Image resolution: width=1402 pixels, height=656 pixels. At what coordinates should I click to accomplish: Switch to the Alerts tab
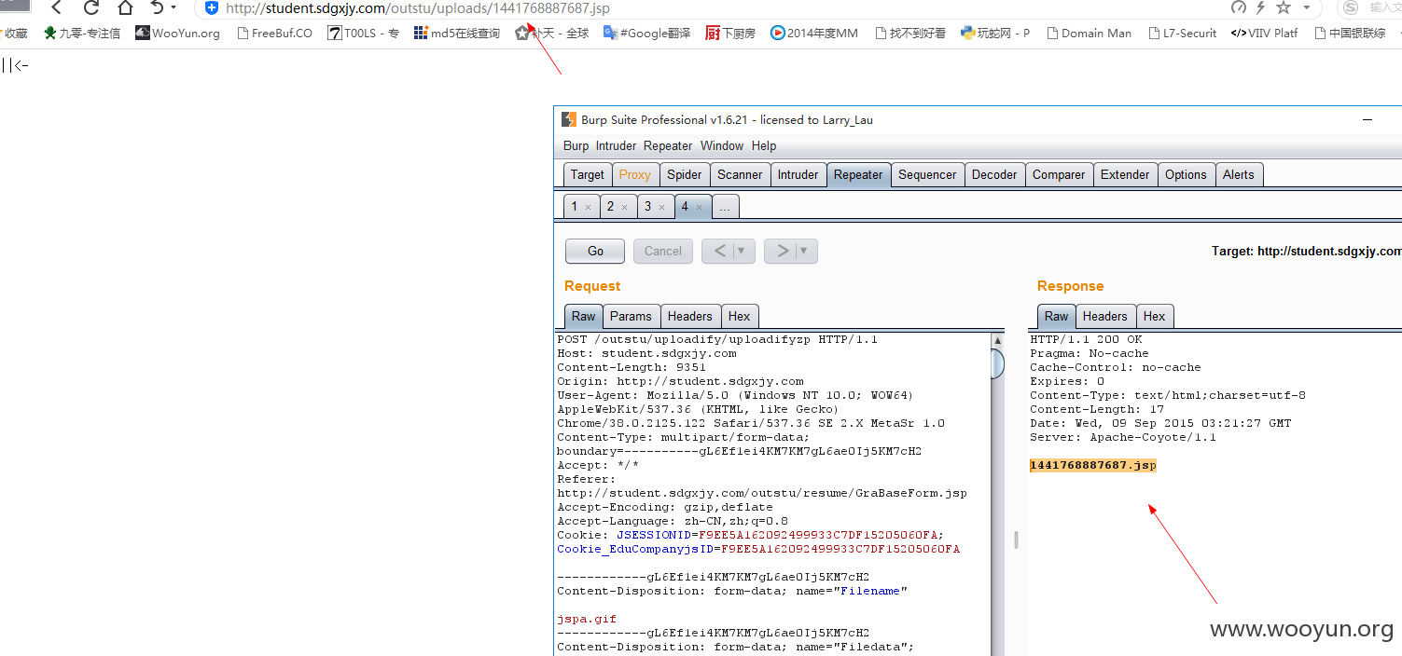1239,174
